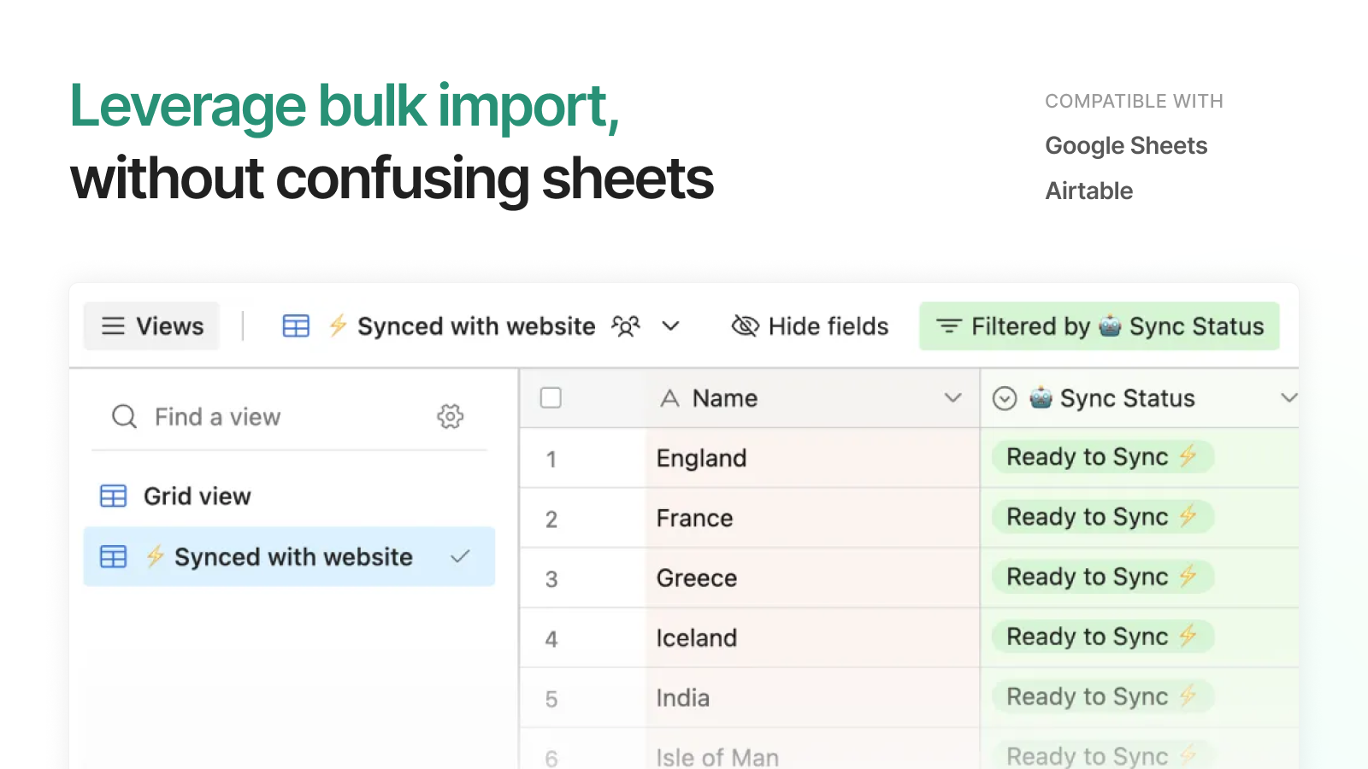
Task: Click the hamburger icon in Views button
Action: [x=113, y=326]
